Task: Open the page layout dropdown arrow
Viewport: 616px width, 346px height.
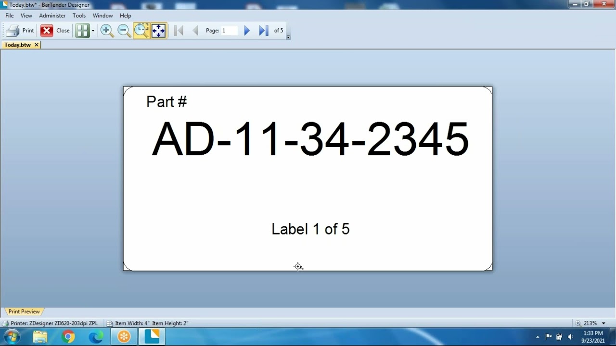Action: [x=93, y=31]
